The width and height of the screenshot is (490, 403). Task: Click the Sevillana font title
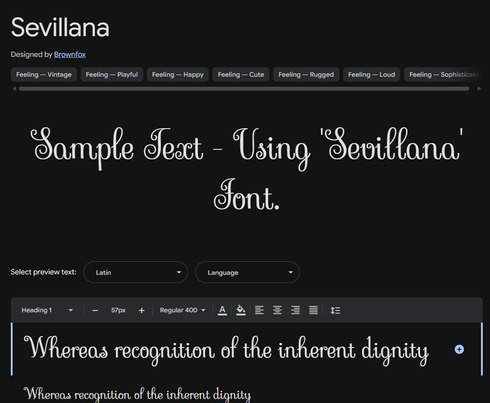point(60,27)
